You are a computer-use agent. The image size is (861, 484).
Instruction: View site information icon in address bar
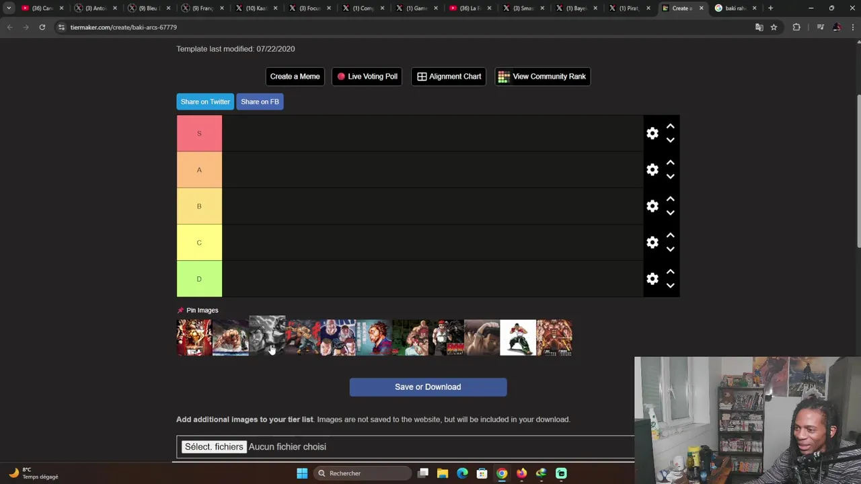pyautogui.click(x=61, y=27)
